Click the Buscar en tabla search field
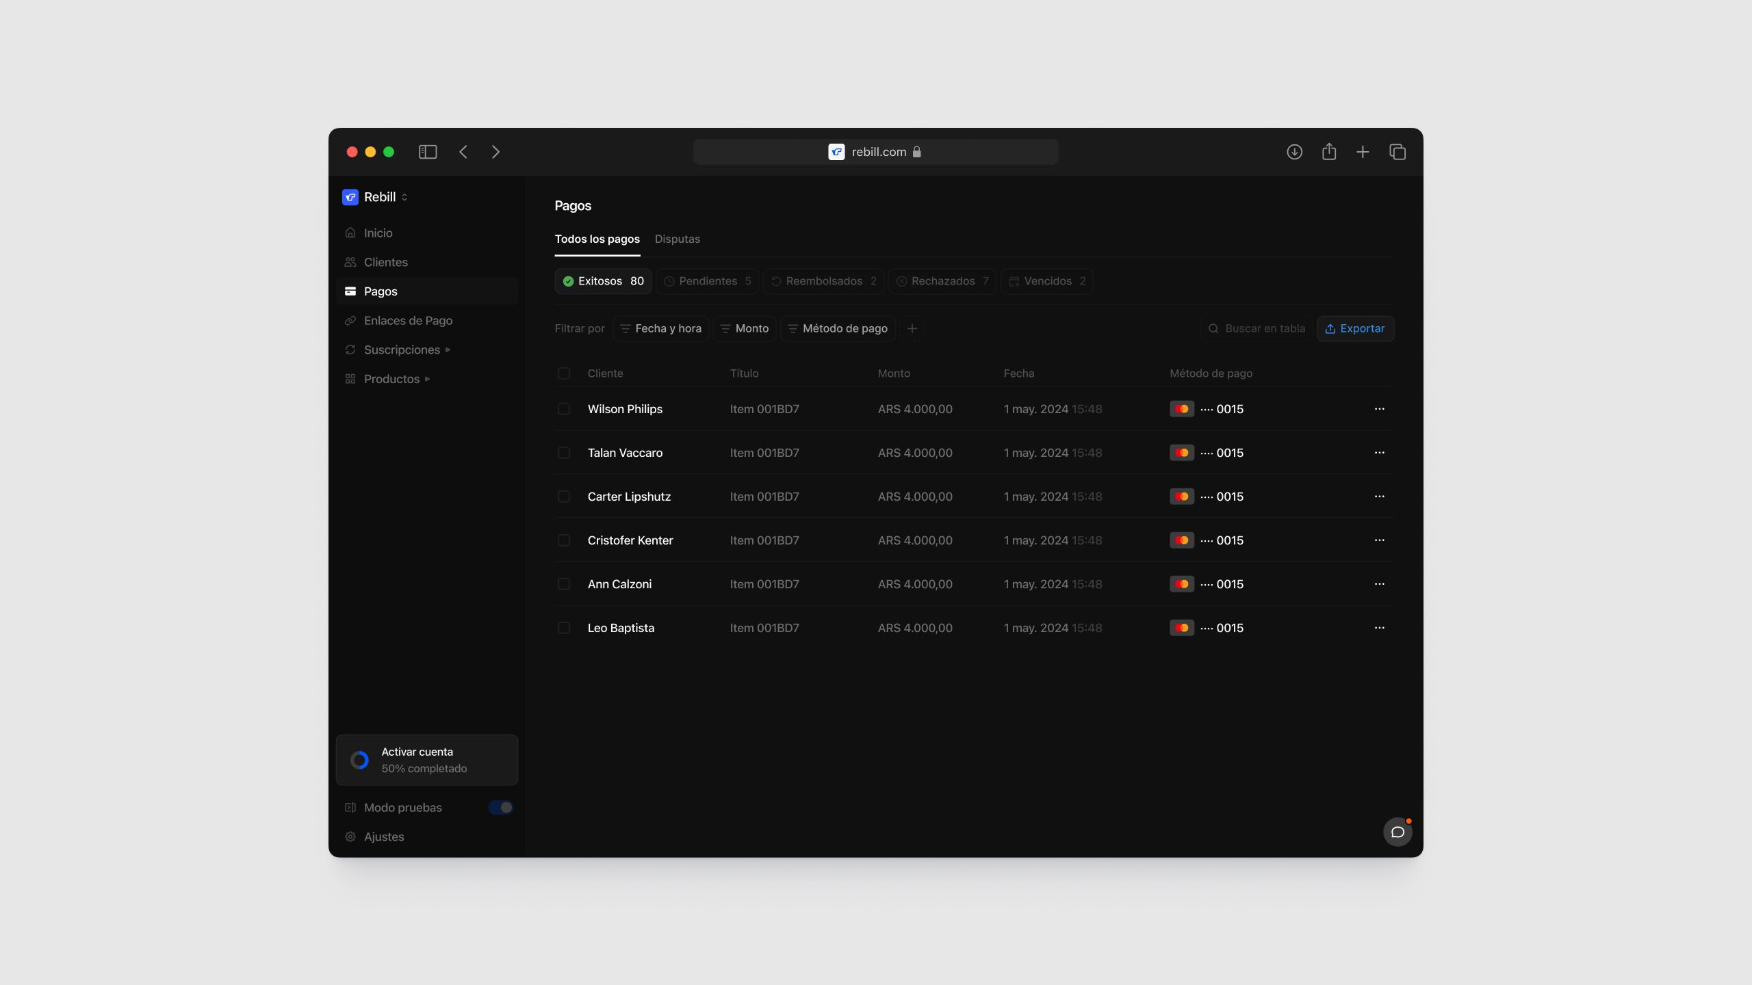 tap(1257, 329)
